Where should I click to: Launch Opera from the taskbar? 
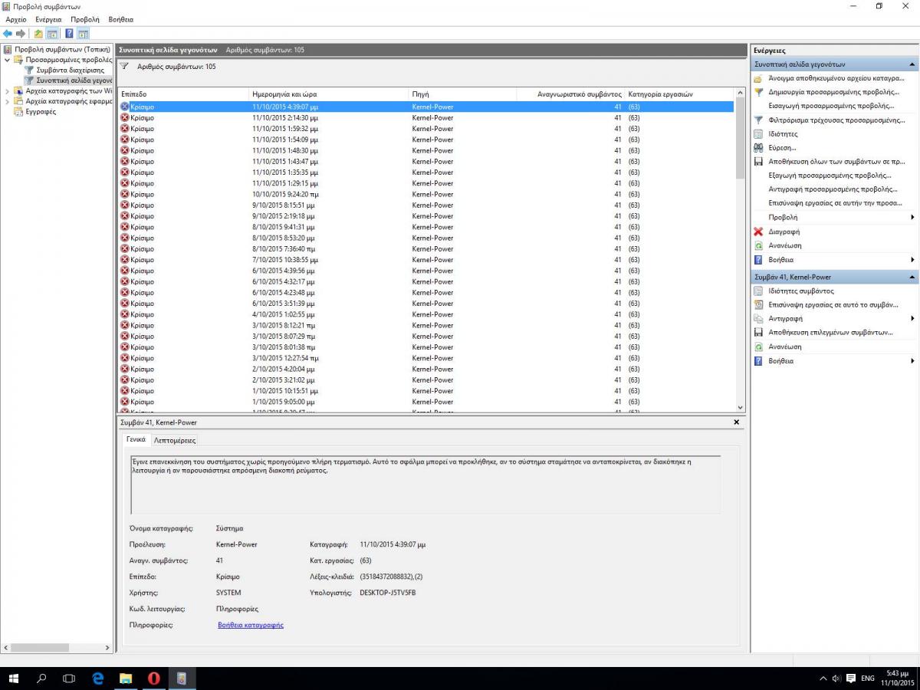tap(153, 678)
